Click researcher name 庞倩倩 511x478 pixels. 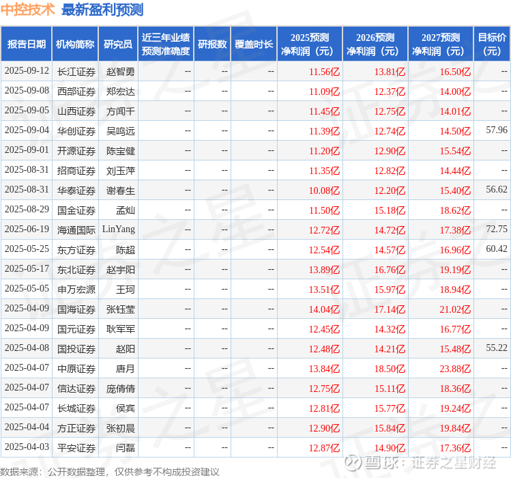coord(121,389)
